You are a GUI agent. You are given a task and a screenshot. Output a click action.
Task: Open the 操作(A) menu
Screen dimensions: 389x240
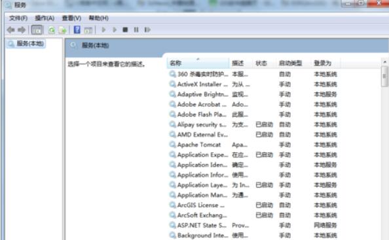coord(45,18)
